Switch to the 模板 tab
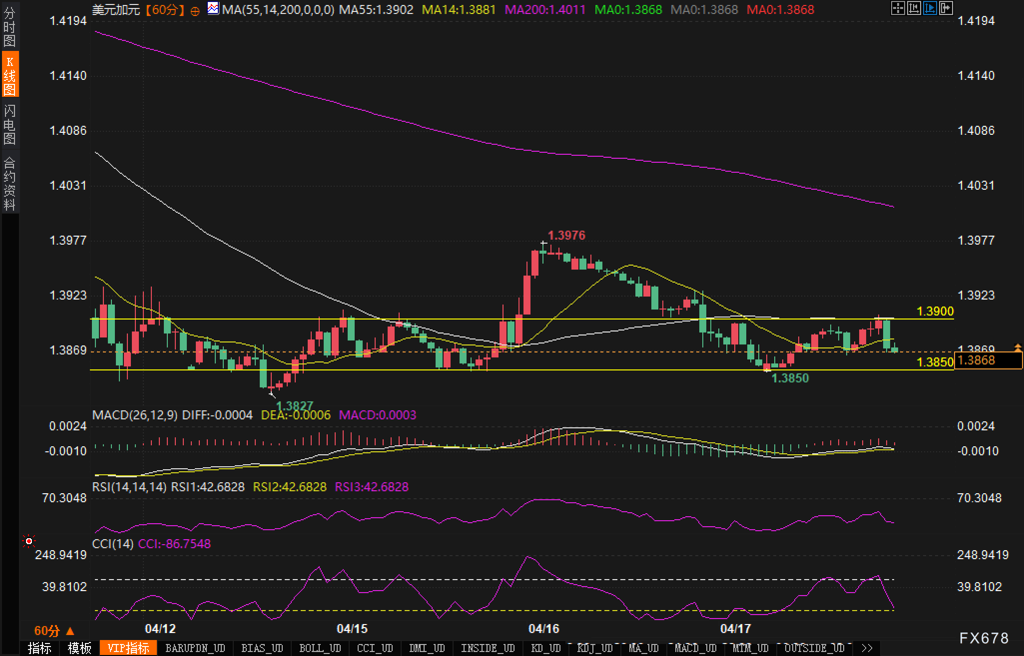 (79, 648)
